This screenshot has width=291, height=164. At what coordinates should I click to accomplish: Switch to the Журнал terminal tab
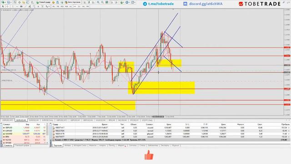click(x=176, y=145)
